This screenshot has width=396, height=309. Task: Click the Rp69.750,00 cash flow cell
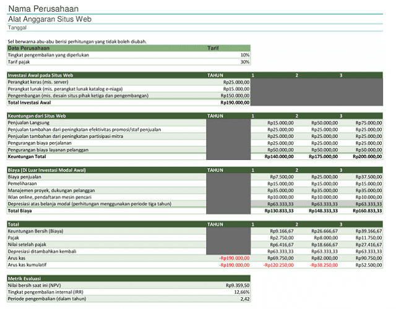point(280,258)
